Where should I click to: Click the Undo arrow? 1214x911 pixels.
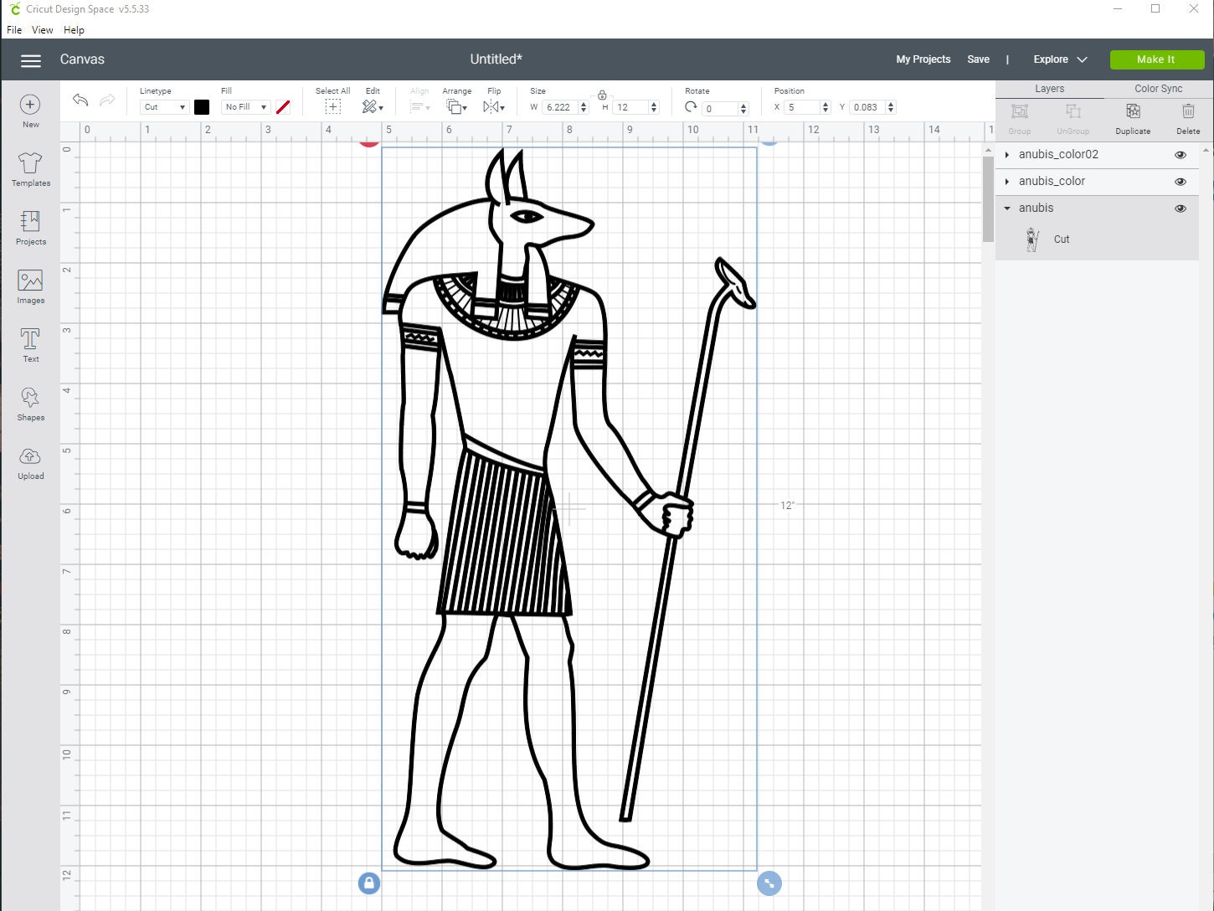80,100
